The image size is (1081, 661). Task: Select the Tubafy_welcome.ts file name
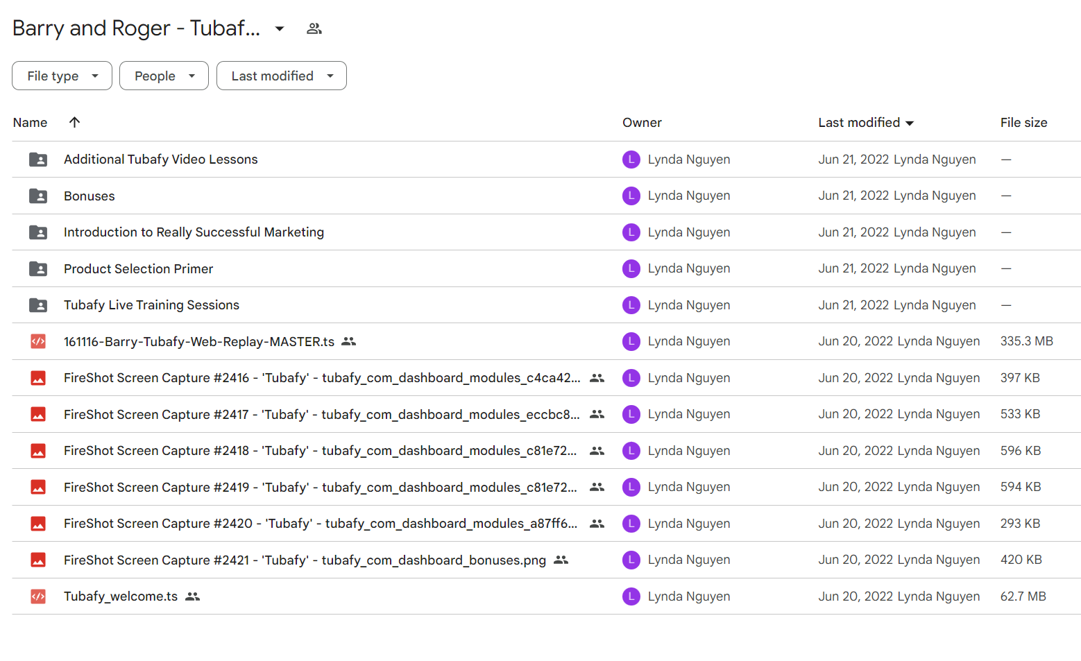[121, 596]
